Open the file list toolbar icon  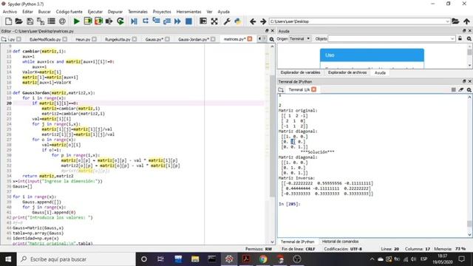pos(51,21)
